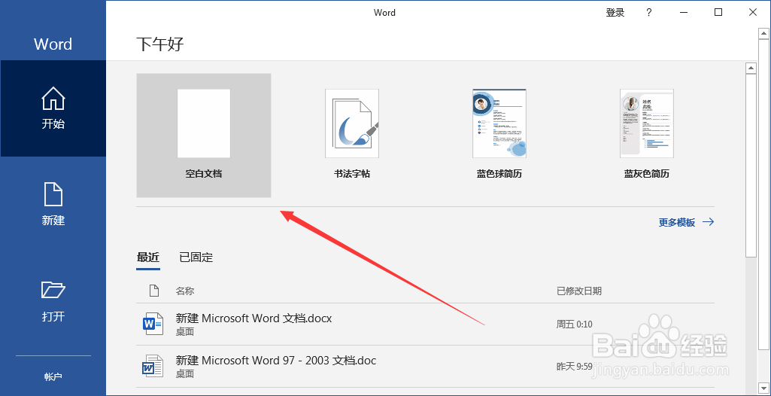Click the .doc file Word icon
Viewport: 771px width, 396px height.
click(152, 367)
